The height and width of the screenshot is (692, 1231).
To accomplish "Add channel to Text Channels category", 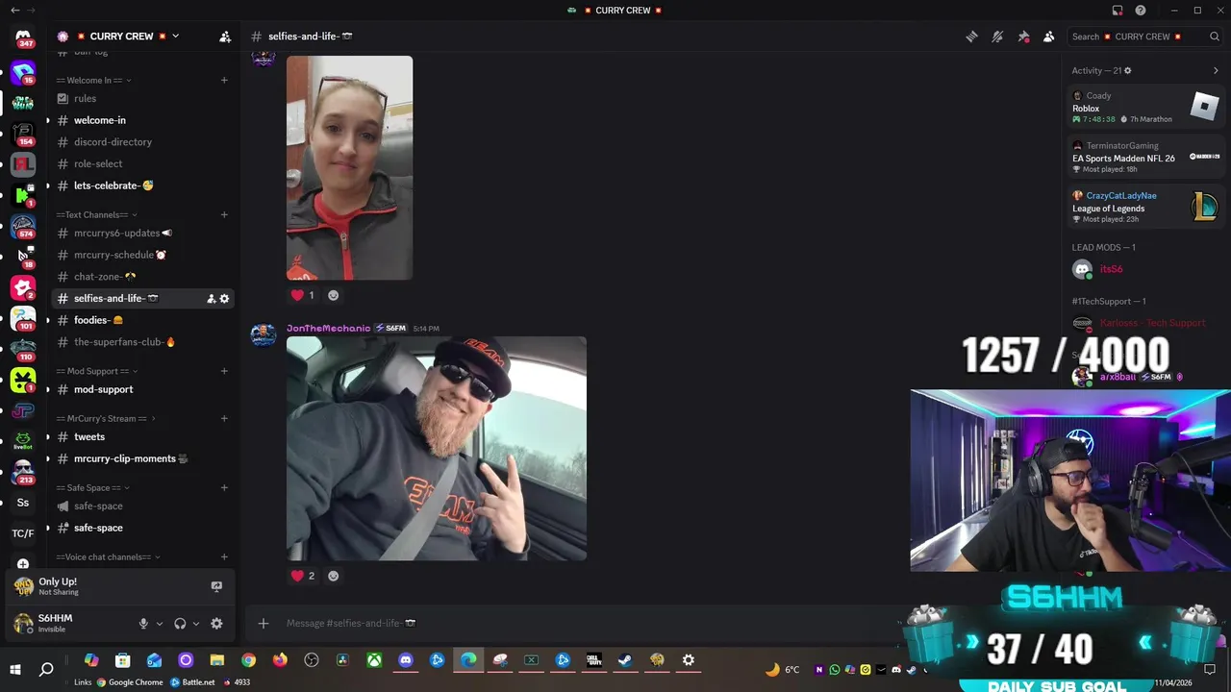I will click(224, 215).
